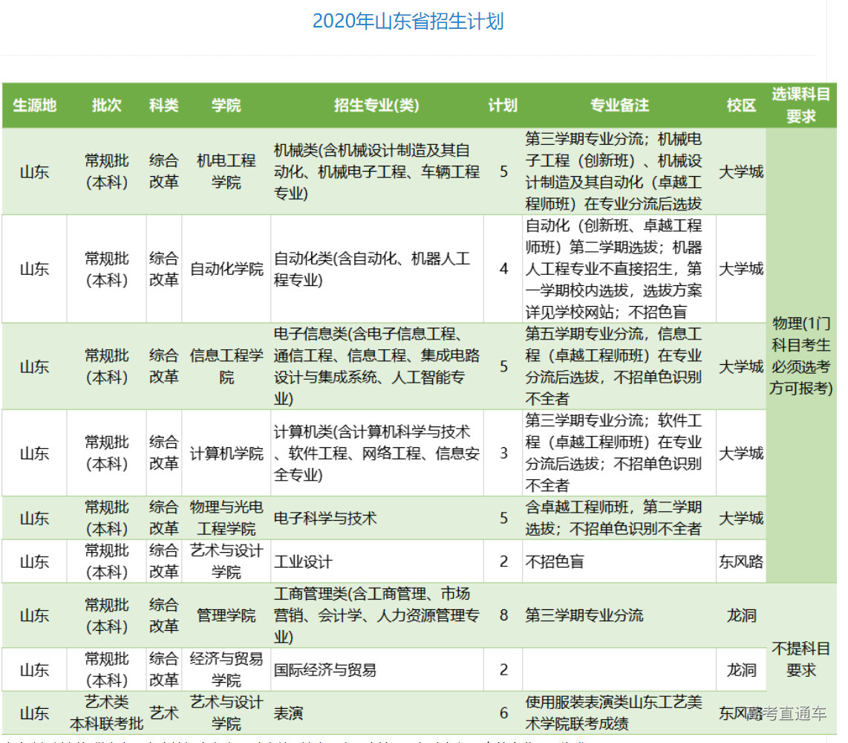Click the 经济与贸易学院 cell
The image size is (848, 743).
coord(226,669)
